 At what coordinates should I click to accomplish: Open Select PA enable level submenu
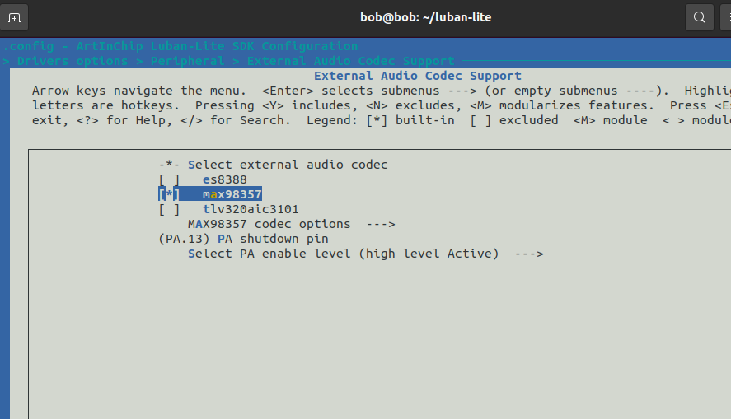tap(343, 254)
